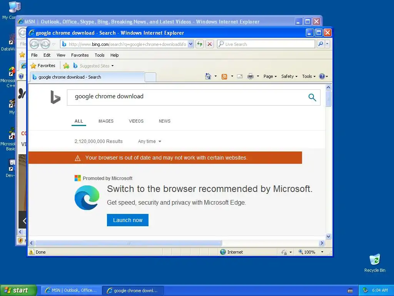
Task: Switch to MSN taskbar button
Action: coord(71,291)
